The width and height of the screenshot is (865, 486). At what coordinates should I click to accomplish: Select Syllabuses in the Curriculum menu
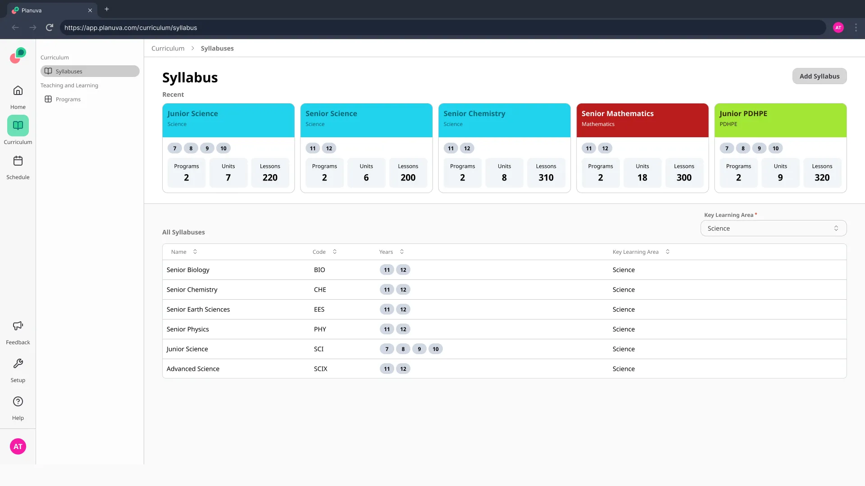pyautogui.click(x=90, y=71)
